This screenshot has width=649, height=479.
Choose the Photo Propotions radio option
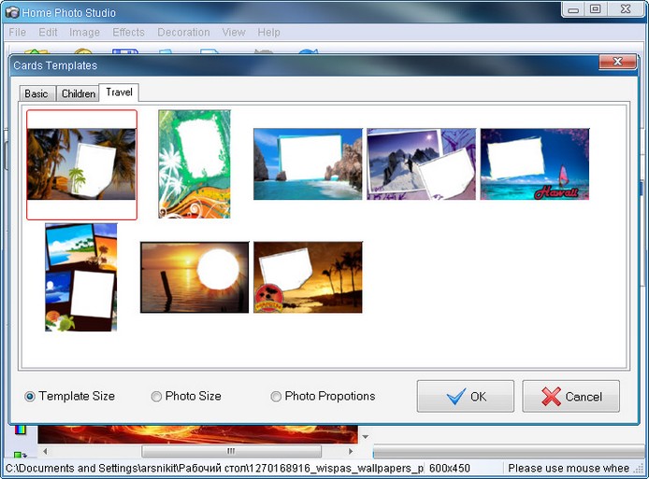tap(276, 397)
